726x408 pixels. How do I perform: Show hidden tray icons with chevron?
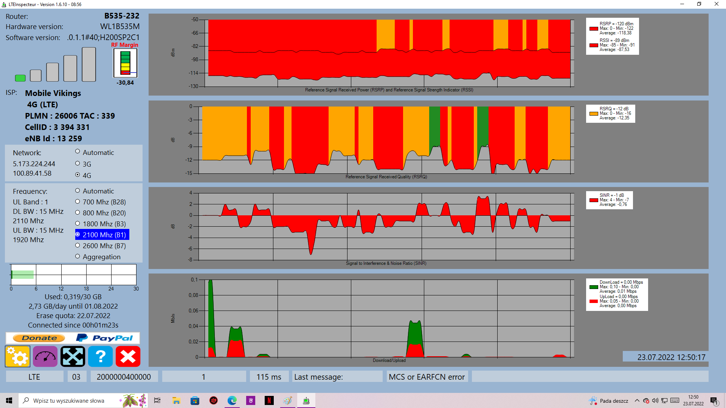click(637, 400)
